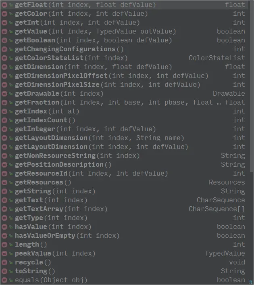The image size is (254, 285).
Task: Click the method icon beside getDrawable
Action: [x=4, y=94]
